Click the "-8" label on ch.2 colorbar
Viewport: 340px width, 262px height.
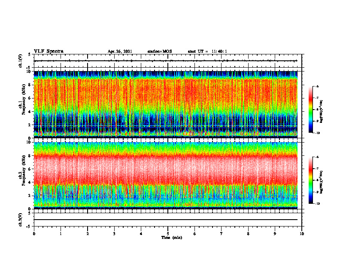[x=317, y=180]
